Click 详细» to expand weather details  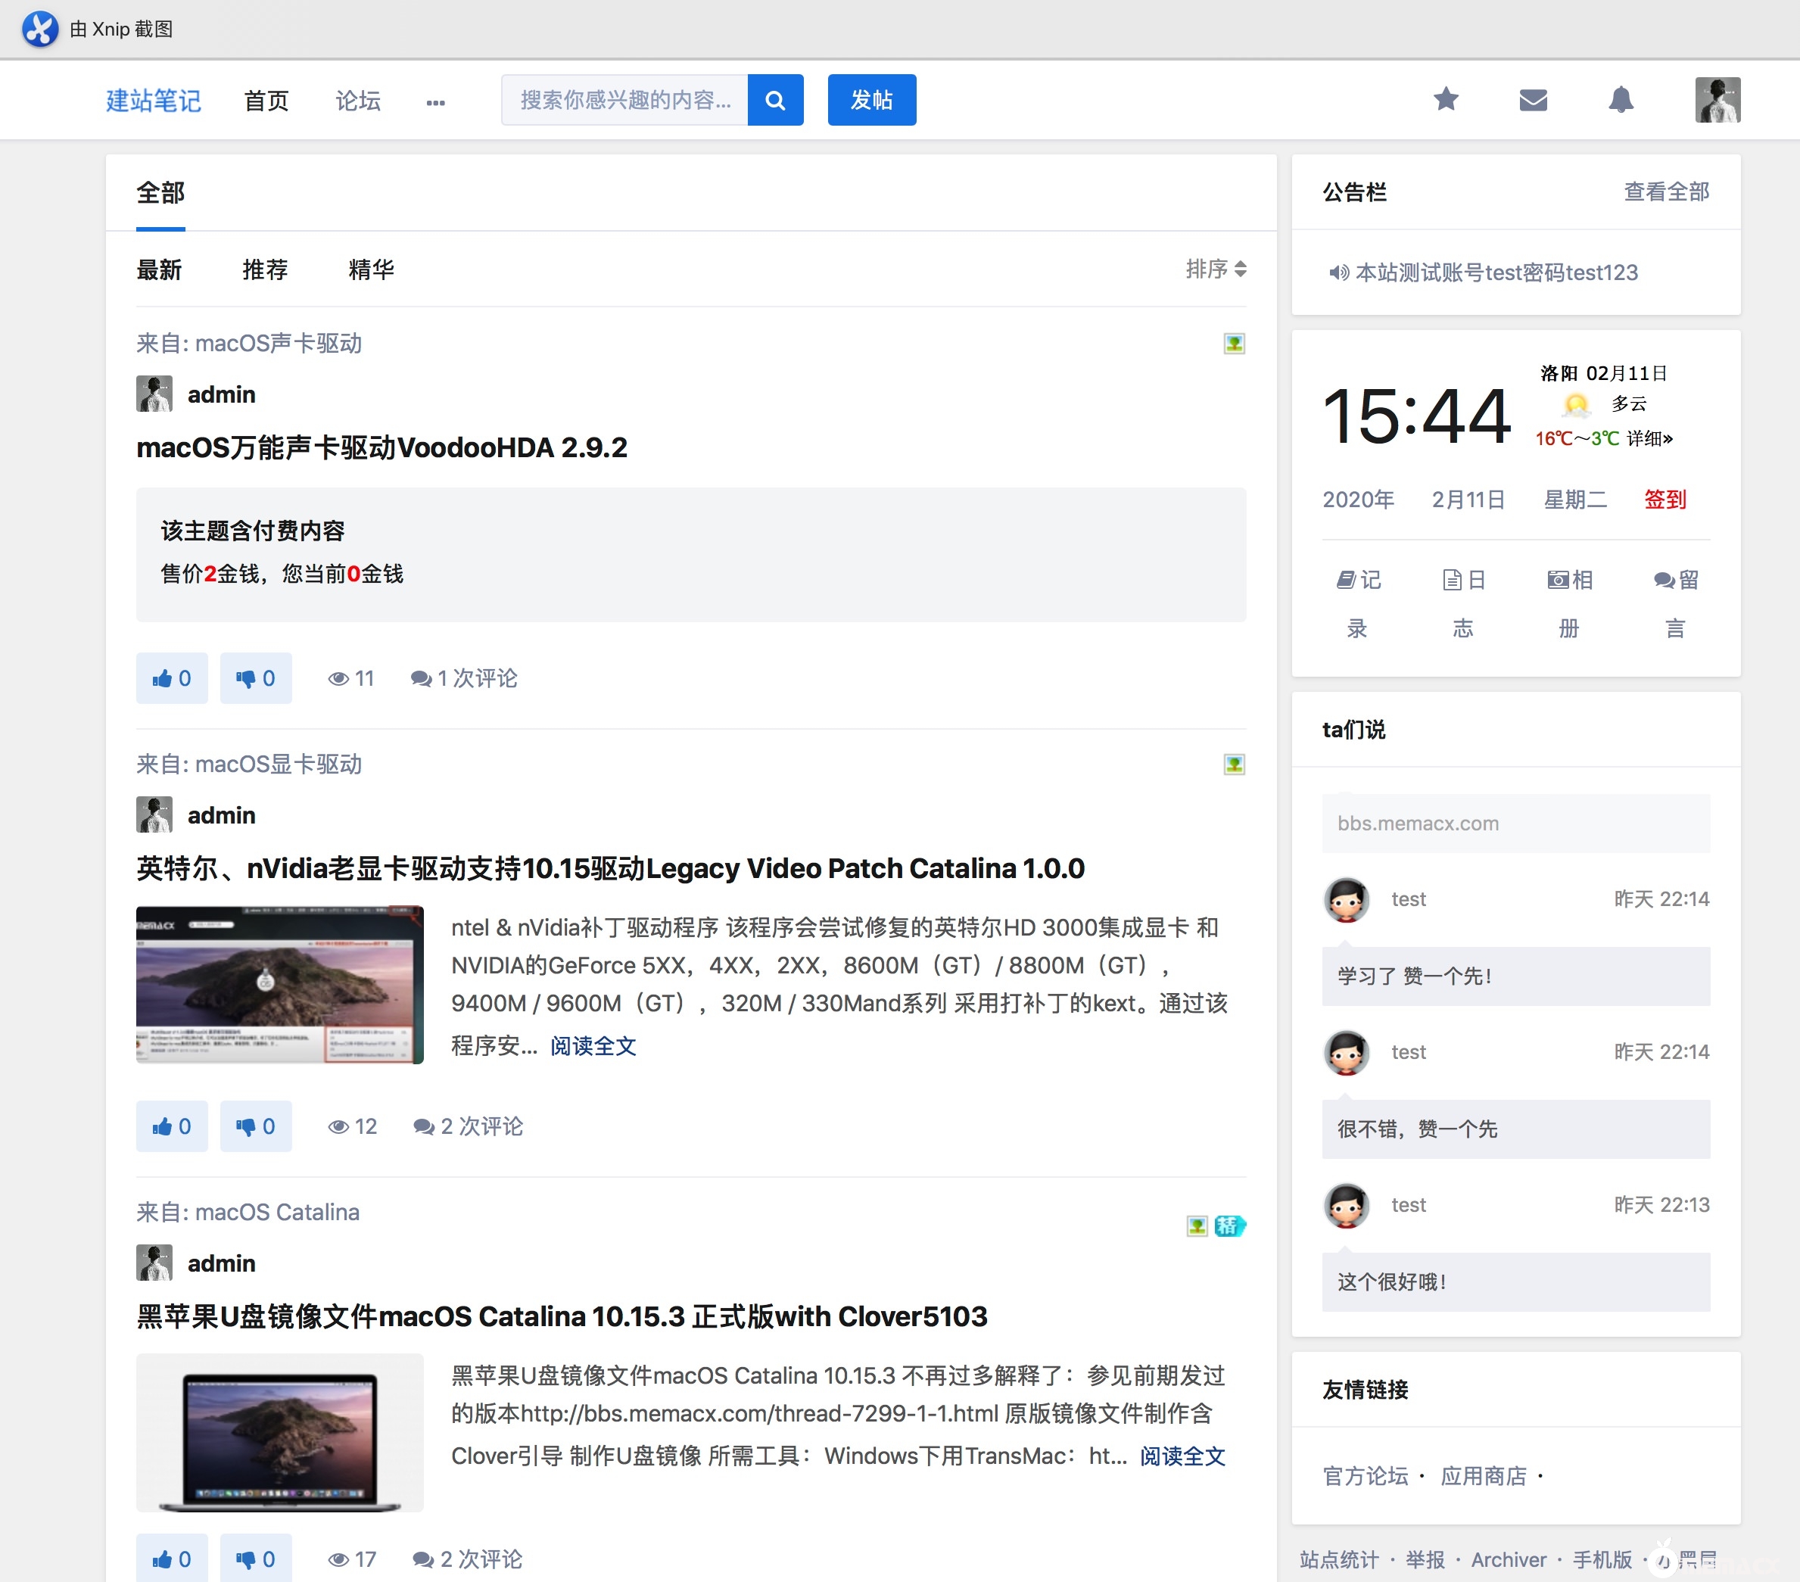point(1649,438)
